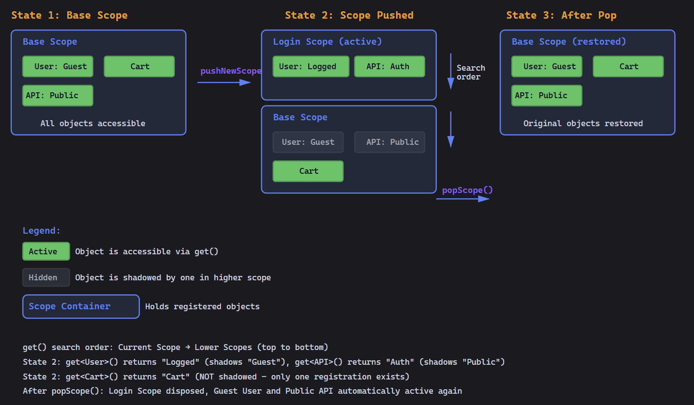Image resolution: width=694 pixels, height=405 pixels.
Task: Click "Object is accessible via get()" description
Action: [147, 251]
